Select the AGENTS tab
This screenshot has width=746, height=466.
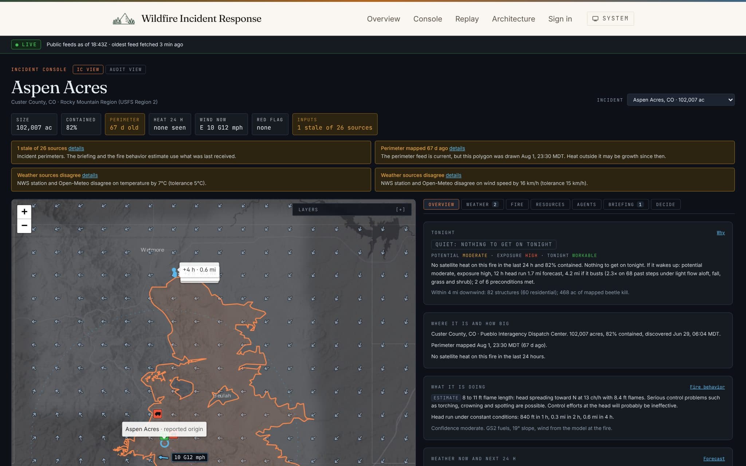pos(586,205)
